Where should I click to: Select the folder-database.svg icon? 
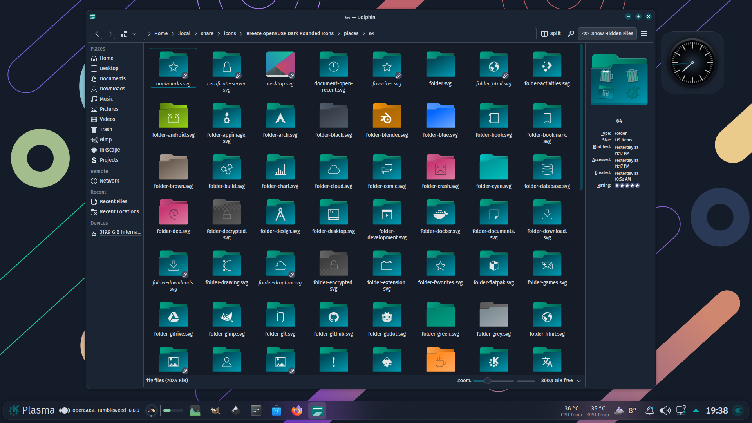click(547, 167)
